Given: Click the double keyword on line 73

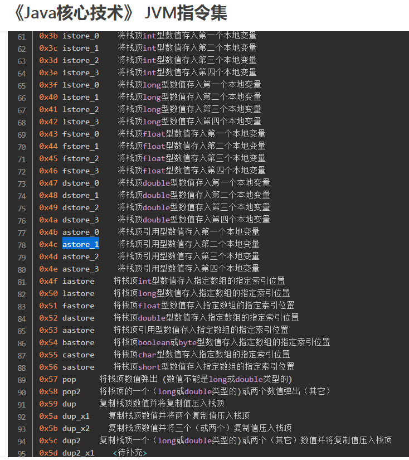Looking at the screenshot, I should 157,183.
